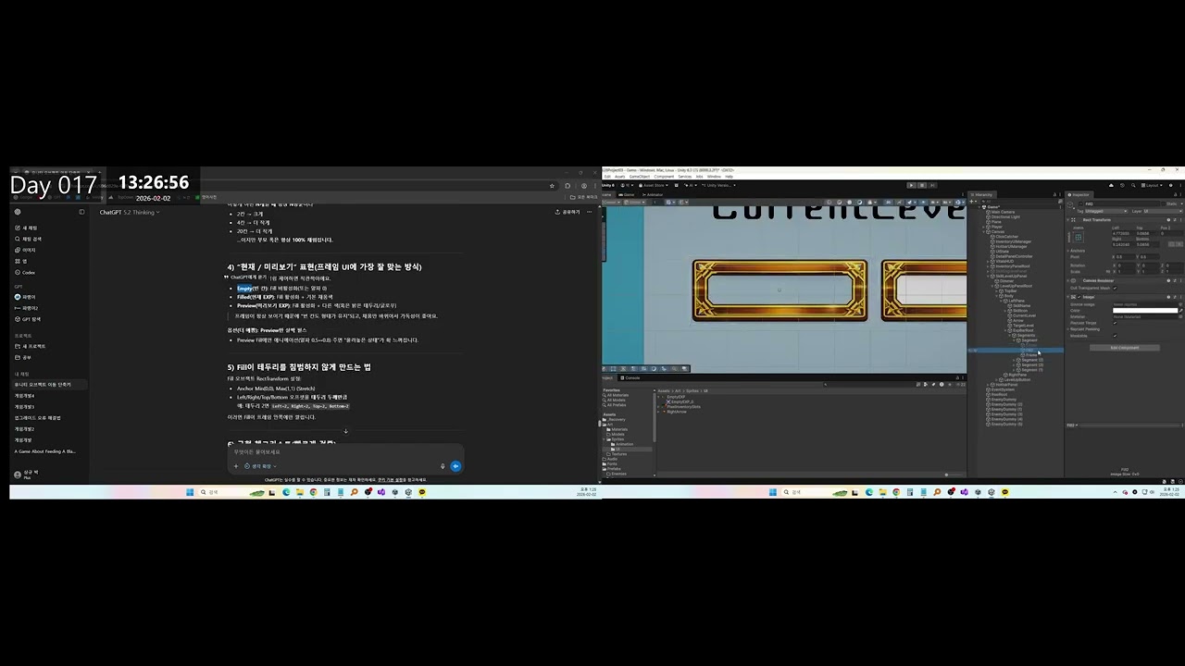The image size is (1185, 666).
Task: Switch to the Animator tab in Unity
Action: tap(654, 194)
